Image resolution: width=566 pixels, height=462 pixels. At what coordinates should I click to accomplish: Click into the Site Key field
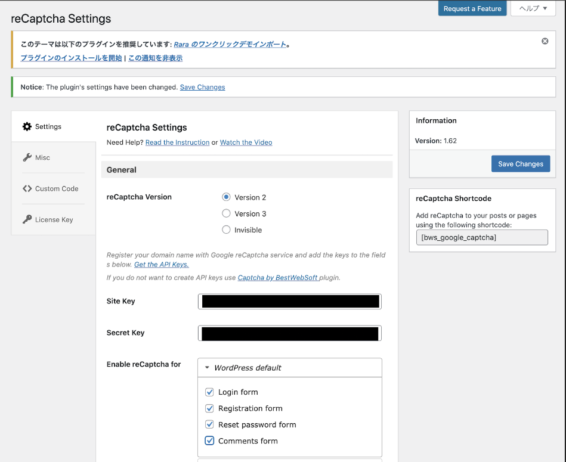point(289,302)
